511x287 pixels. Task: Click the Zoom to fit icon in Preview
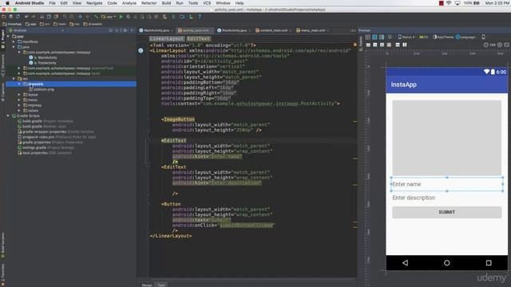tap(506, 45)
